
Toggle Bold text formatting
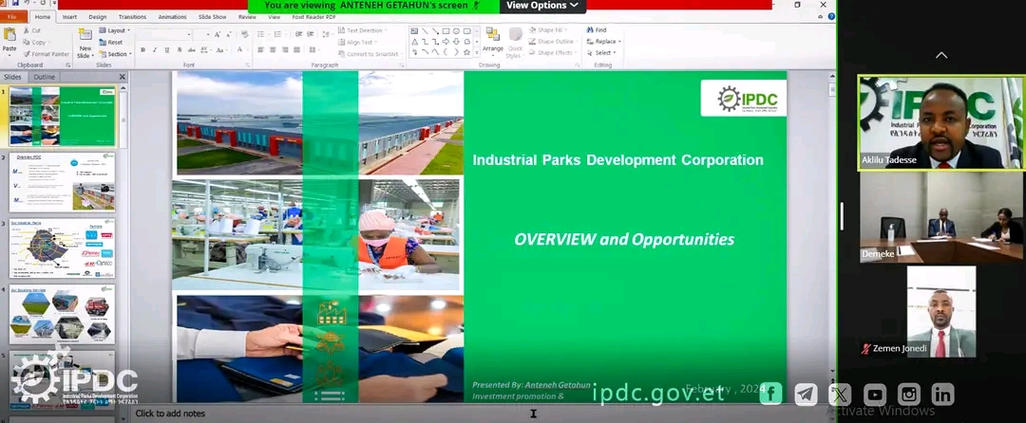142,49
